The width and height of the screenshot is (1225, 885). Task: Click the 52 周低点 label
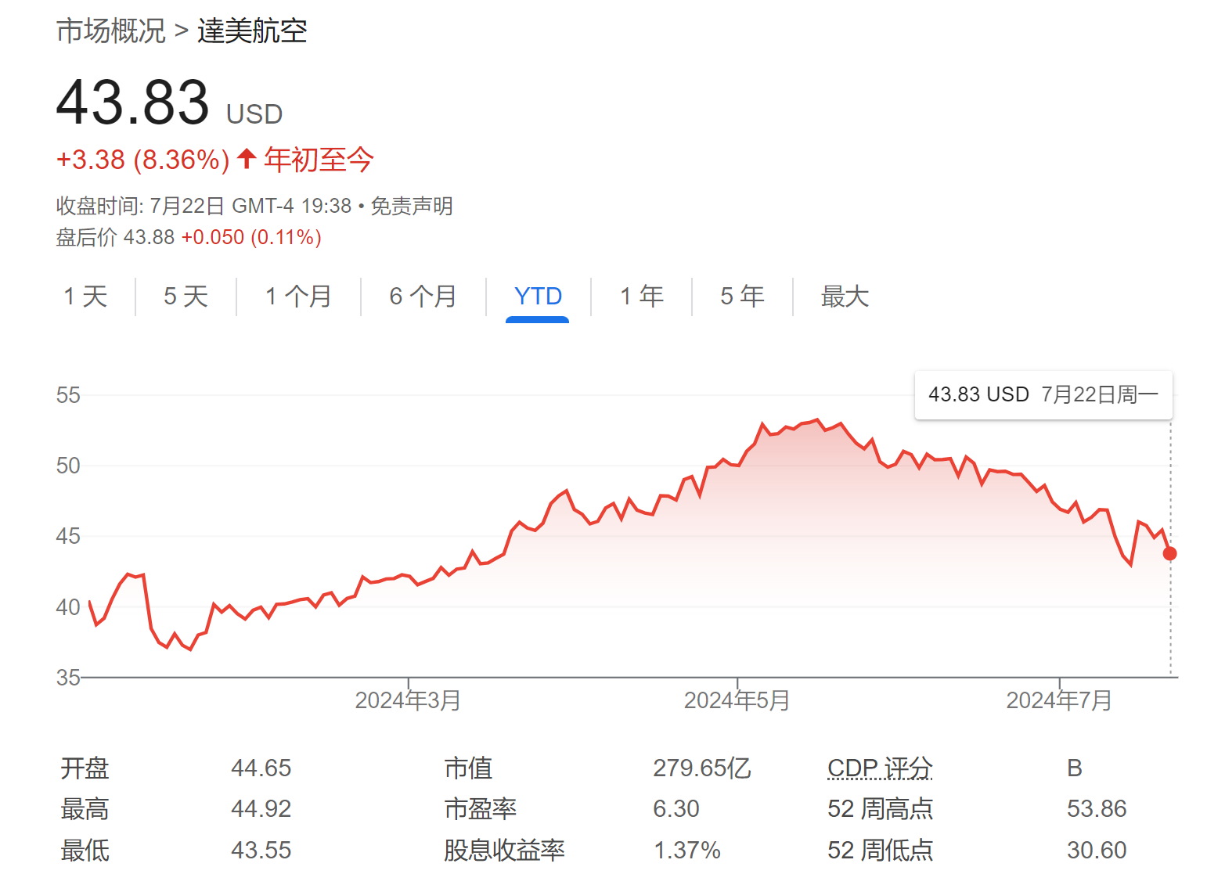pyautogui.click(x=880, y=850)
